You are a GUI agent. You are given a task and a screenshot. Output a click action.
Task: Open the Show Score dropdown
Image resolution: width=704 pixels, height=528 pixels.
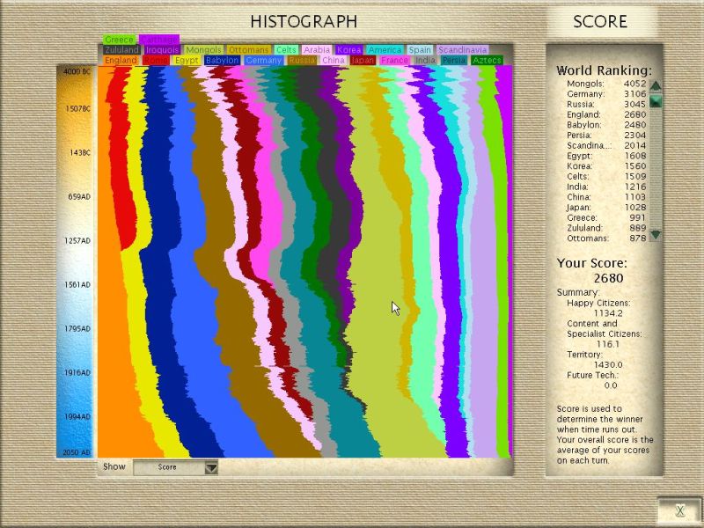pyautogui.click(x=210, y=467)
